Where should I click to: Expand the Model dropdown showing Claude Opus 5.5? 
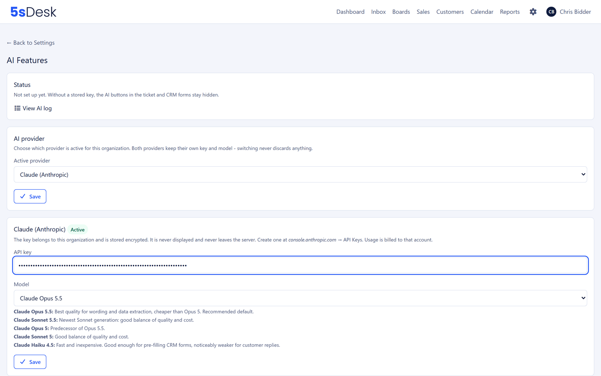click(300, 298)
